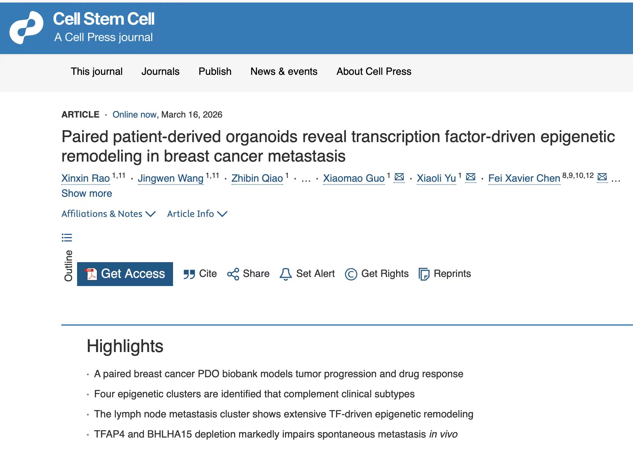Click the Cite quotation icon
Viewport: 633px width, 452px height.
point(189,274)
